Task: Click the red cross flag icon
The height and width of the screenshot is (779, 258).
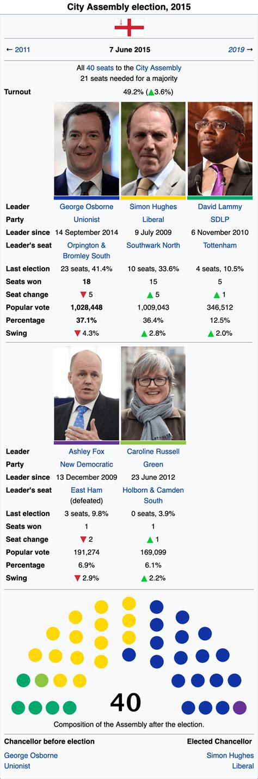Action: click(x=129, y=27)
